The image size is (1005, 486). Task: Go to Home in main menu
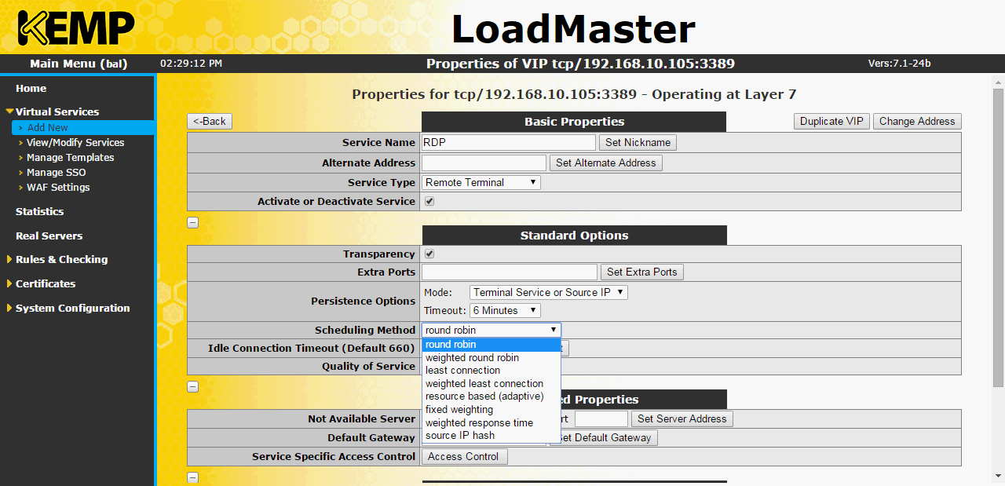pos(31,89)
